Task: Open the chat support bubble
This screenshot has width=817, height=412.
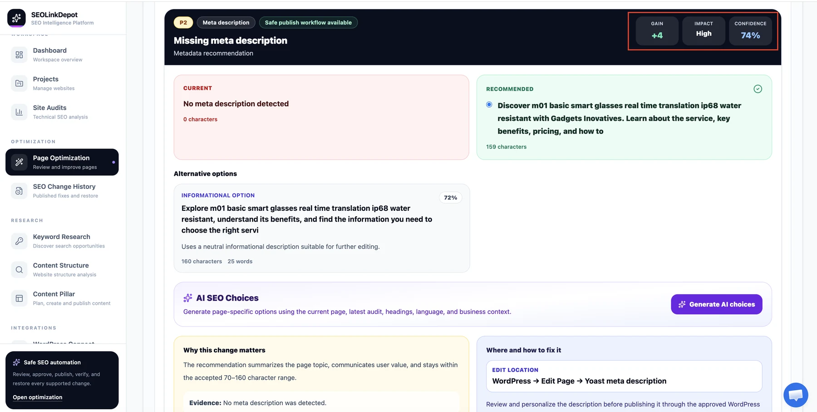Action: 796,395
